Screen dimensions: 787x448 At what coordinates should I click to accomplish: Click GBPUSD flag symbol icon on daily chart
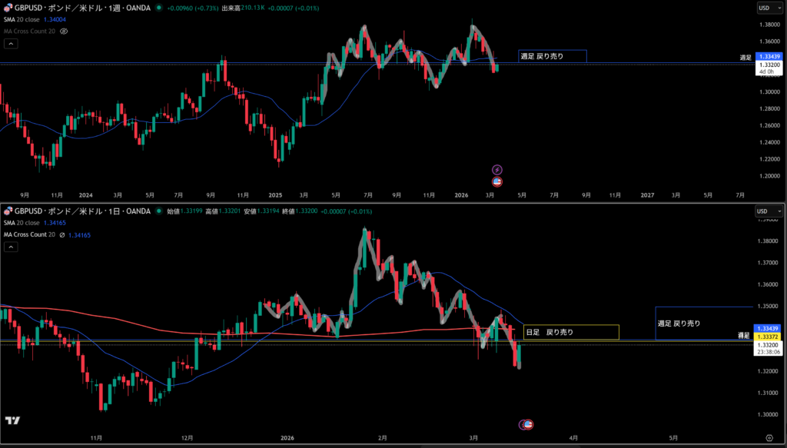(8, 211)
